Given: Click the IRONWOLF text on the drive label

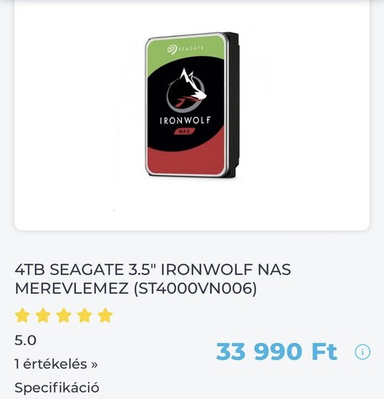Looking at the screenshot, I should [185, 121].
